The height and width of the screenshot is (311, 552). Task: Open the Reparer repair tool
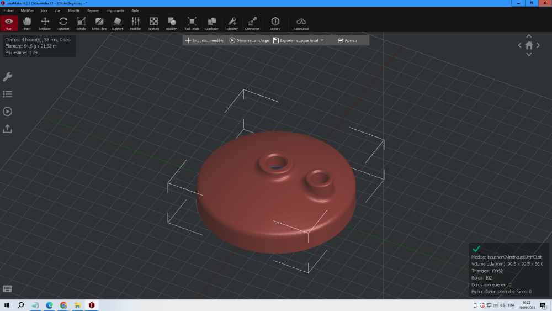232,23
